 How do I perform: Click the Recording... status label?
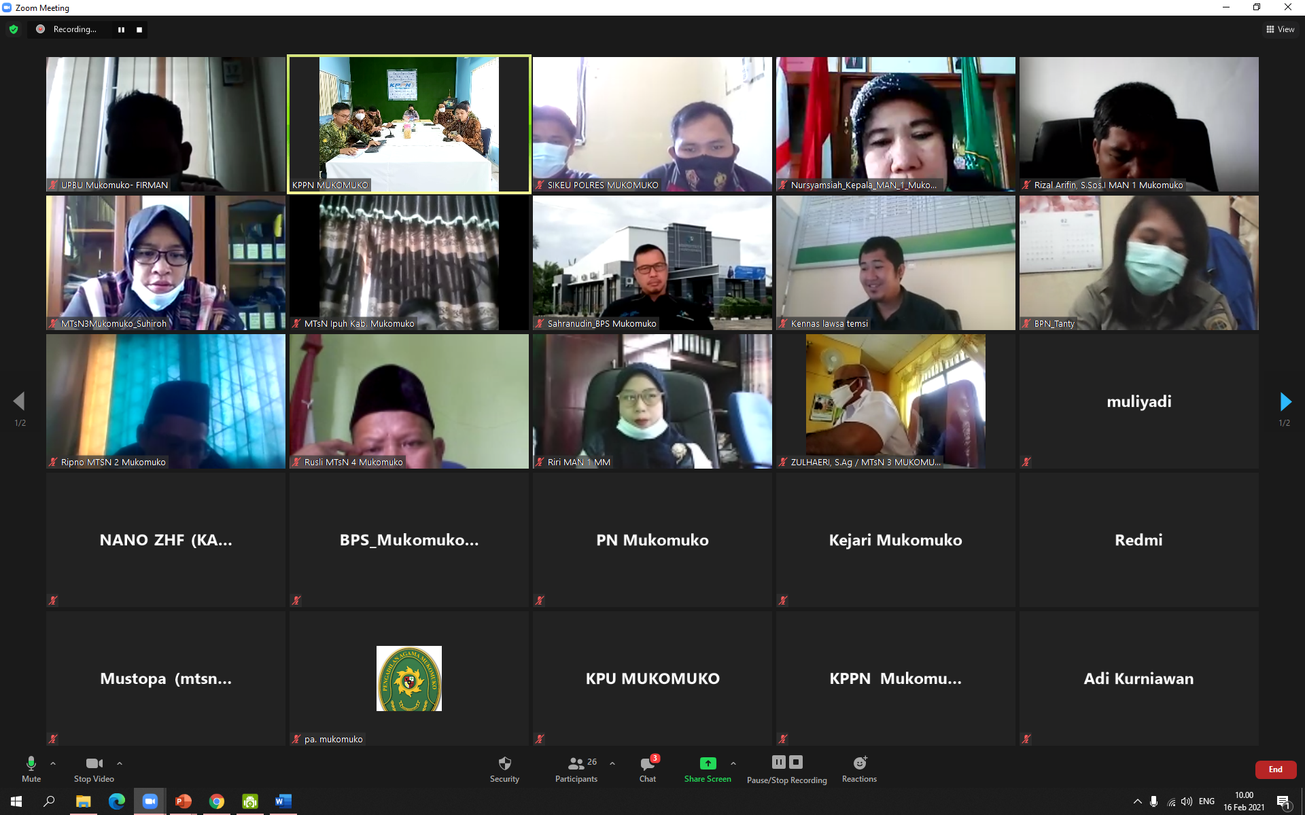pyautogui.click(x=75, y=29)
